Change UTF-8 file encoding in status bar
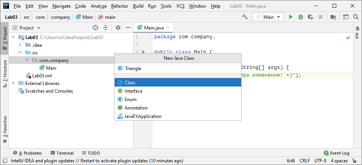This screenshot has width=362, height=165. [321, 161]
